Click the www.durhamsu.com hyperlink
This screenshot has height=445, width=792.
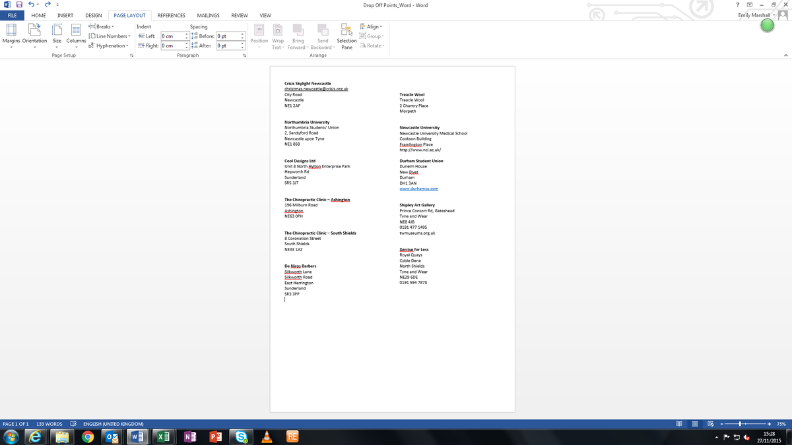click(x=419, y=189)
